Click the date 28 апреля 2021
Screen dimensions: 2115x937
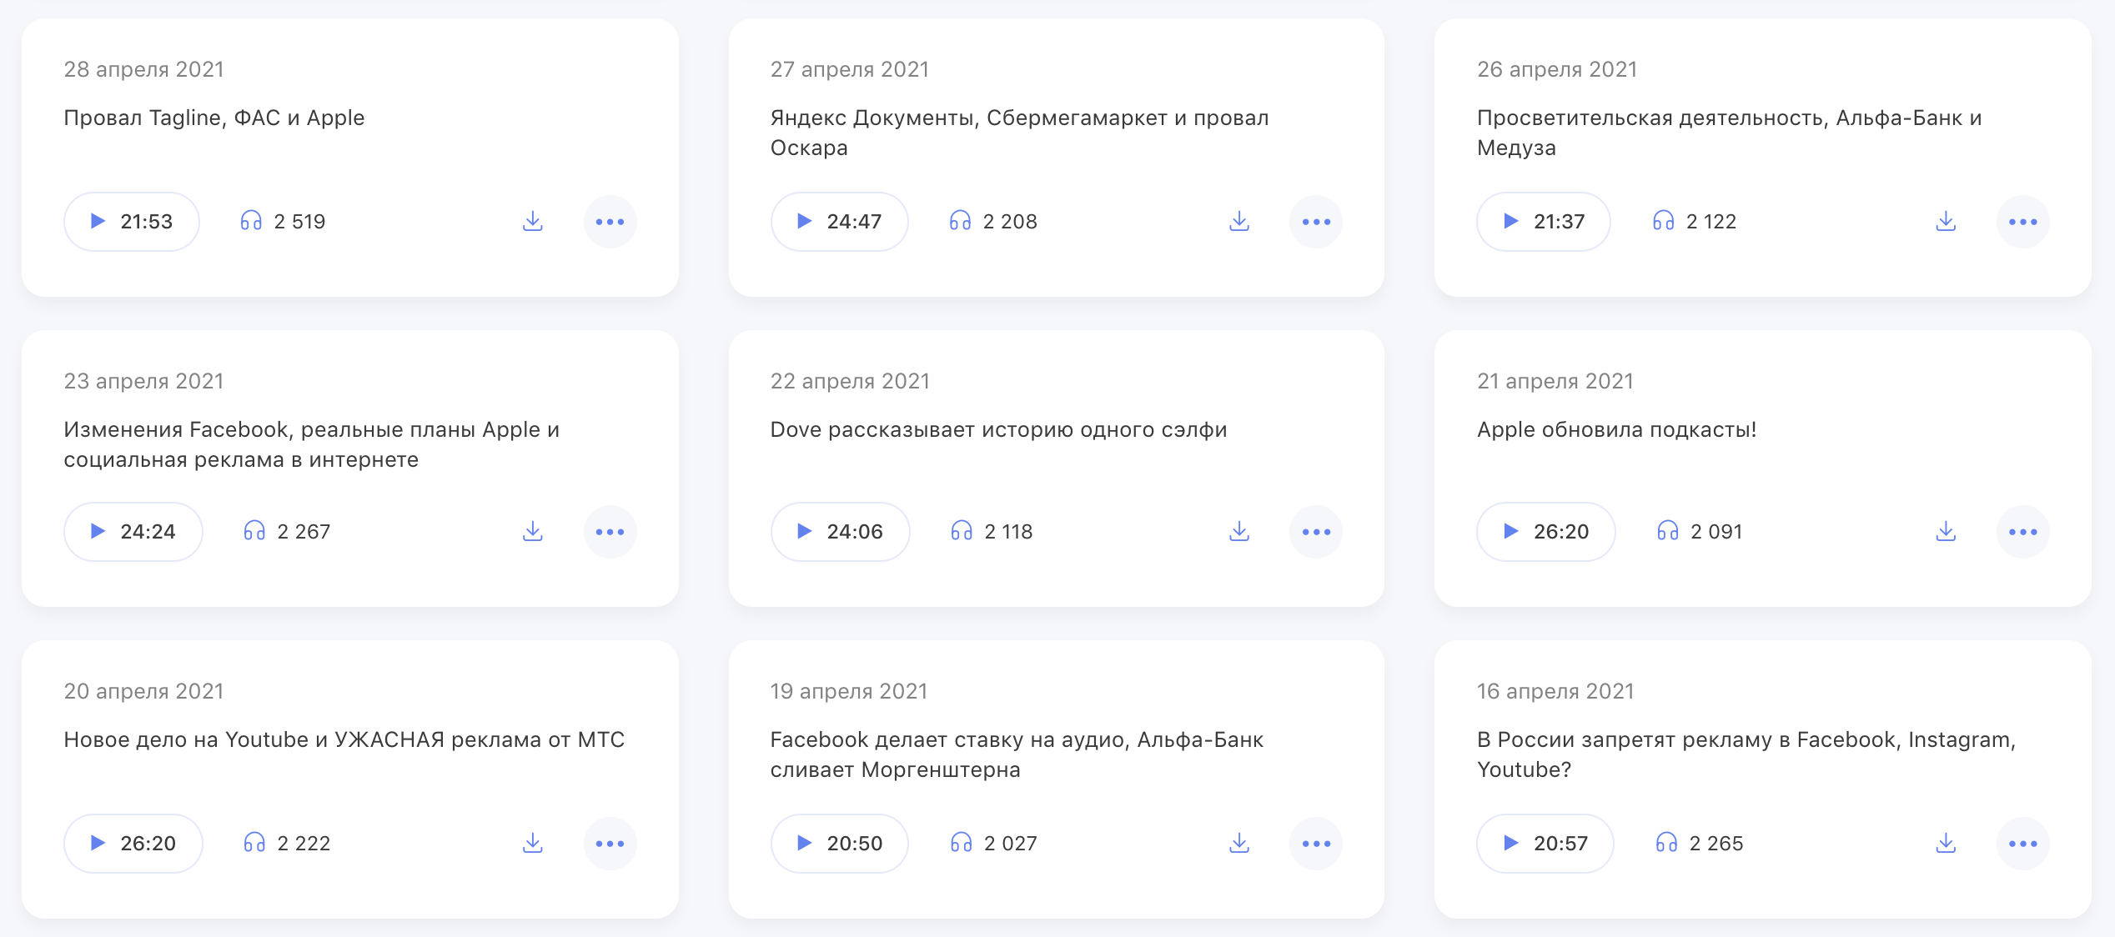tap(144, 70)
